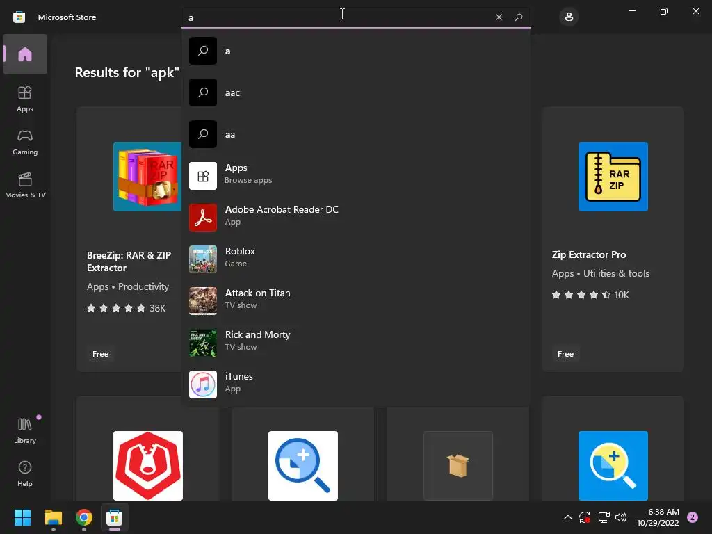Click the Roblox thumbnail in suggestions

(203, 259)
